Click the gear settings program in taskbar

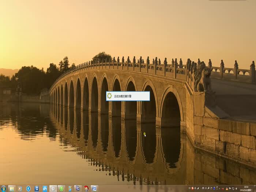pos(78,188)
